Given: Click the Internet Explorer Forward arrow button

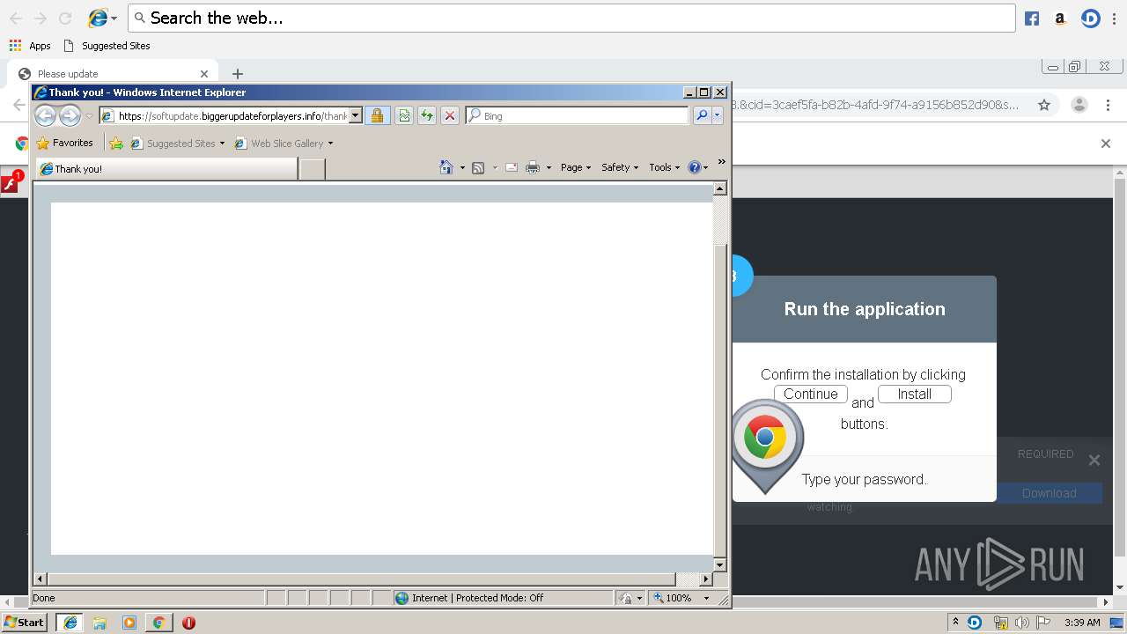Looking at the screenshot, I should 70,115.
